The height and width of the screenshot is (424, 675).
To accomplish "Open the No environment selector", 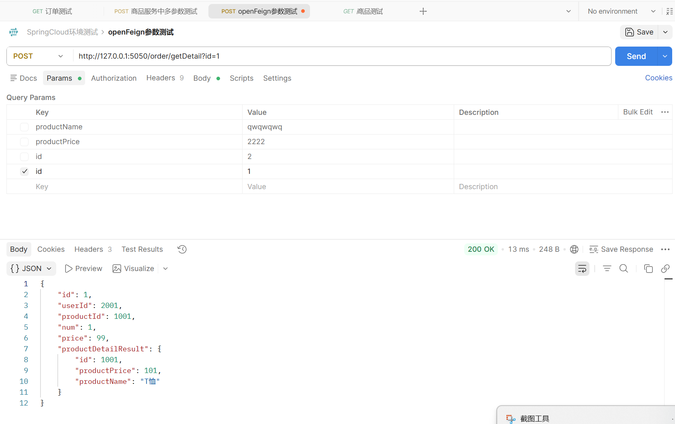I will (622, 11).
